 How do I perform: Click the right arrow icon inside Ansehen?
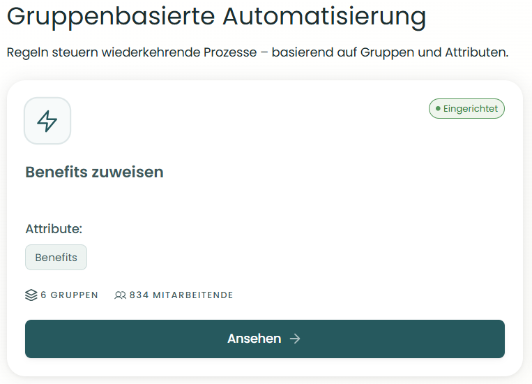pyautogui.click(x=295, y=339)
